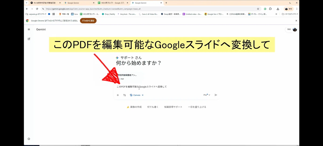Open the 特典一覧 bookmark
This screenshot has width=323, height=146.
[x=64, y=14]
